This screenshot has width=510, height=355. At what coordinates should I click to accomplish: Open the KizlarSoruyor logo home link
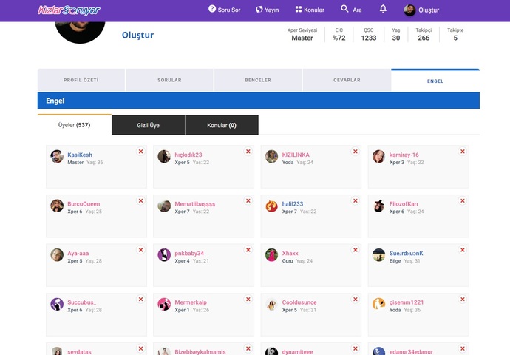[69, 10]
